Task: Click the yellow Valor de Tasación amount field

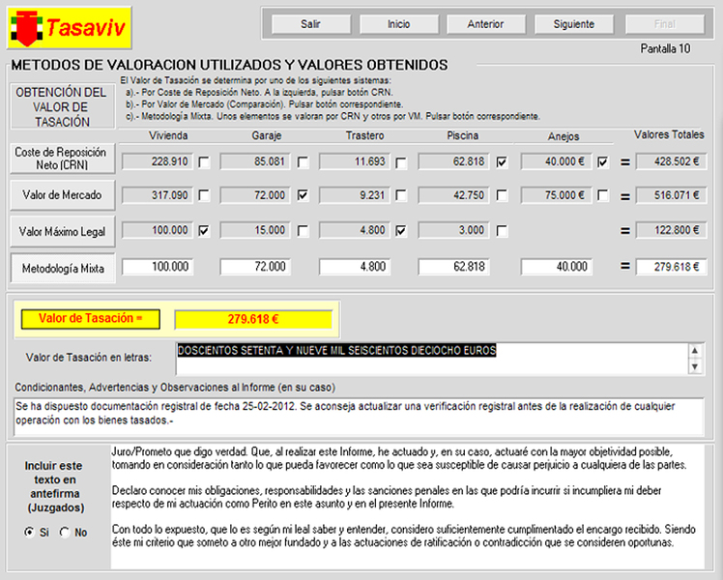Action: pos(253,319)
